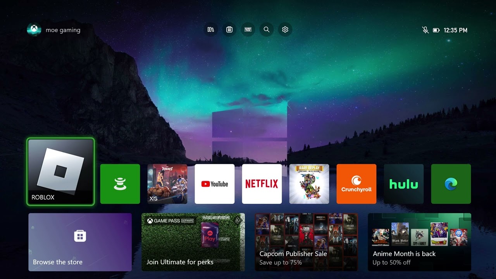Open the moe gaming profile avatar
The height and width of the screenshot is (279, 496).
34,30
